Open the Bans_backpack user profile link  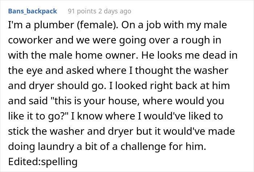pos(33,11)
